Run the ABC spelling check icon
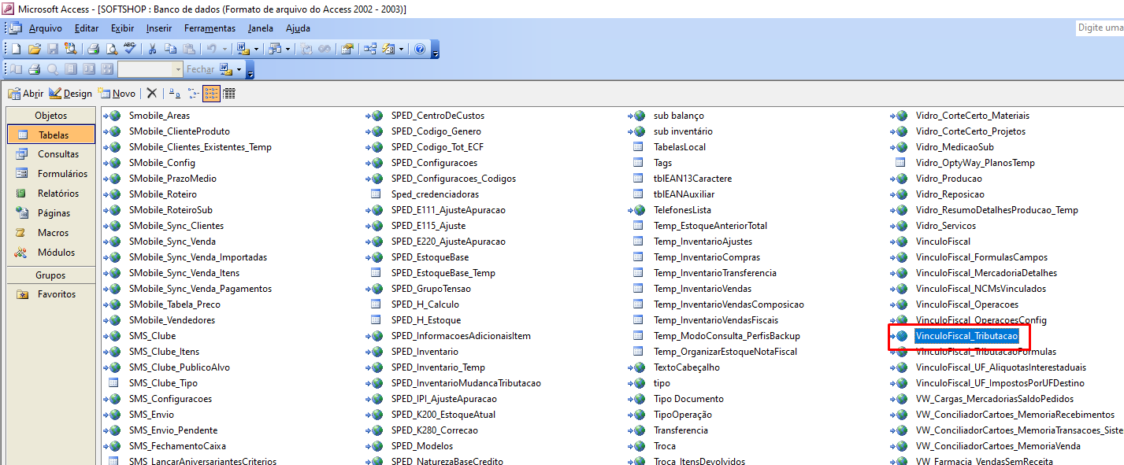The height and width of the screenshot is (465, 1124). coord(129,49)
